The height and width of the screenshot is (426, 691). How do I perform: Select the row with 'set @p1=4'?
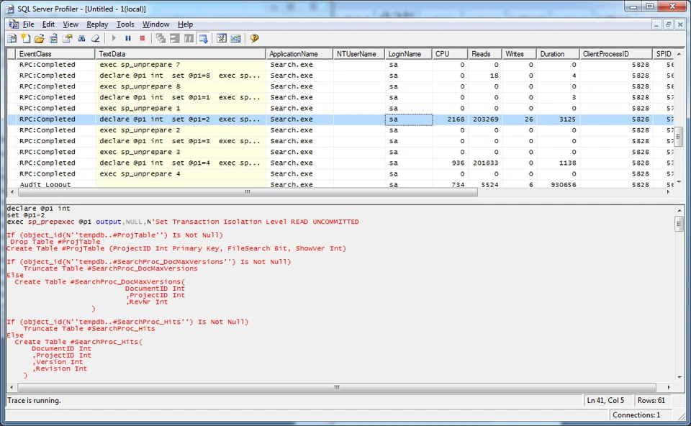(340, 163)
